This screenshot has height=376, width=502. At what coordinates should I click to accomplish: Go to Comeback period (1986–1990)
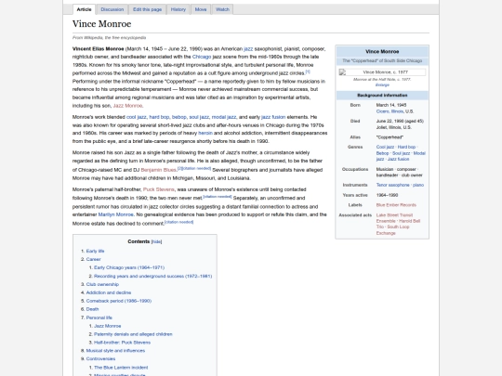coord(119,301)
